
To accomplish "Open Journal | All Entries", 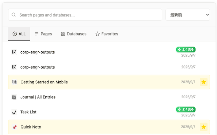I will [109, 97].
